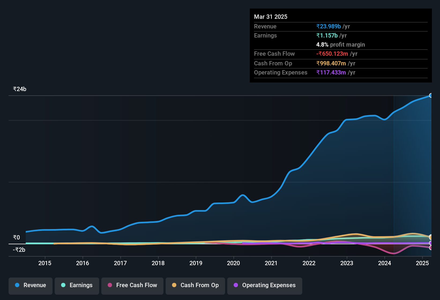Click the 2025 x-axis label
The height and width of the screenshot is (300, 440).
[x=422, y=263]
